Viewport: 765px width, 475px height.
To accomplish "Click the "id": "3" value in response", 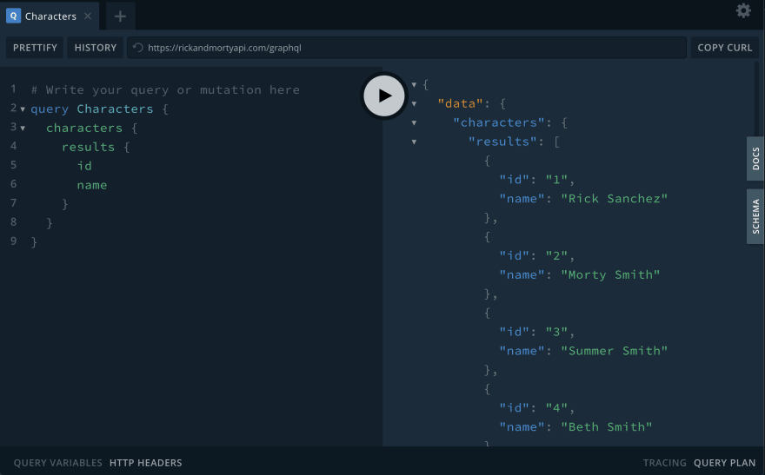I will click(x=556, y=332).
